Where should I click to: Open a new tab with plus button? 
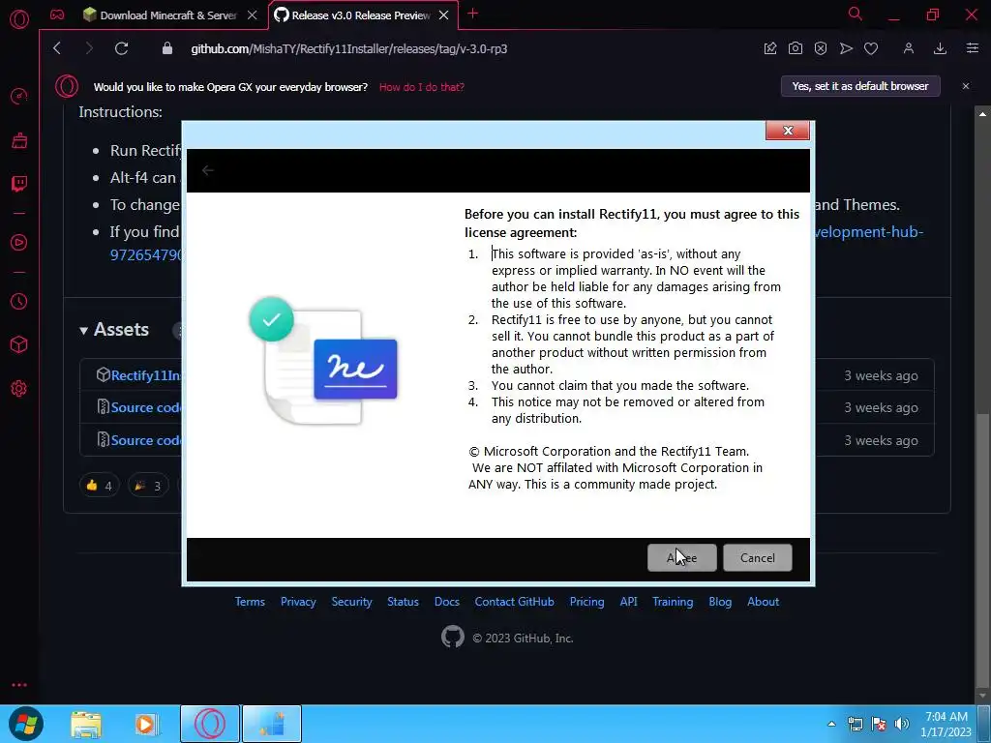click(472, 14)
